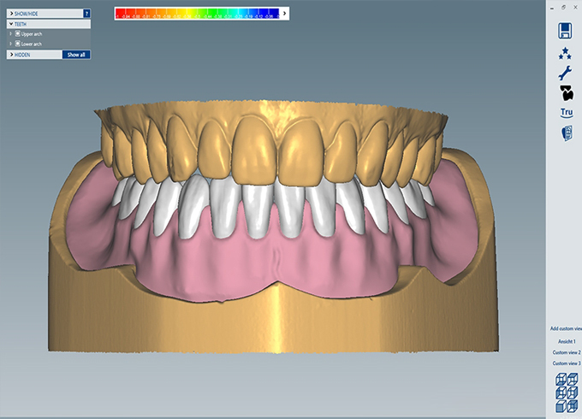The height and width of the screenshot is (419, 582).
Task: Select the Ansicht 1 saved view
Action: tap(564, 340)
